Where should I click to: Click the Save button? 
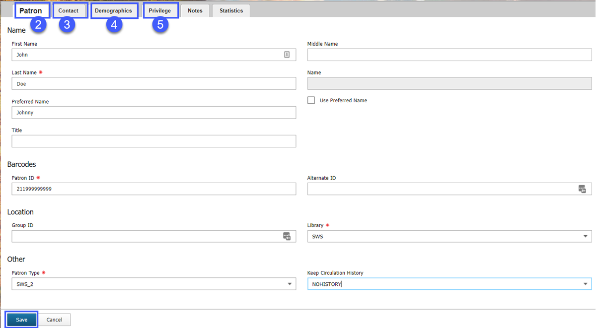[22, 320]
